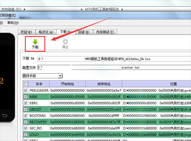Switch to the 格式化 tab
Screen dimensions: 191x141
click(x=46, y=32)
